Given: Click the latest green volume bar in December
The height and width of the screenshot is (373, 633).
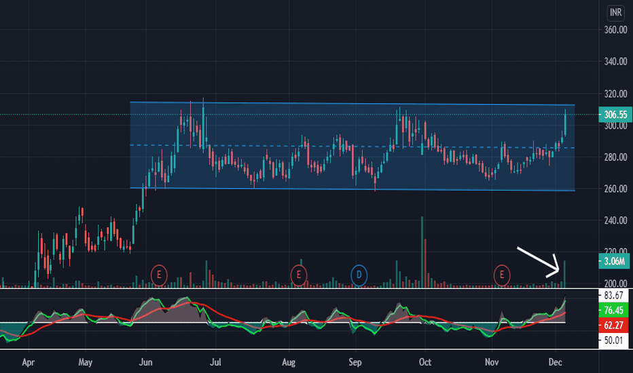Looking at the screenshot, I should 565,274.
